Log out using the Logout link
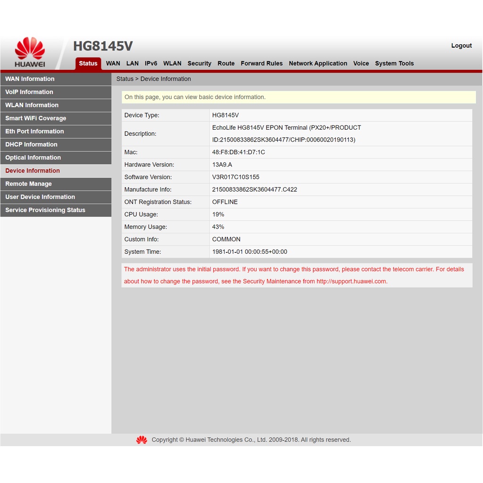Screen dimensions: 483x483 461,46
